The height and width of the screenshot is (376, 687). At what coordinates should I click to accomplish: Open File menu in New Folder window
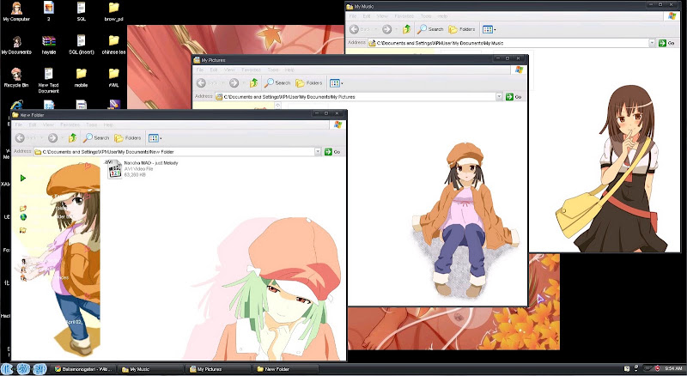tap(18, 124)
